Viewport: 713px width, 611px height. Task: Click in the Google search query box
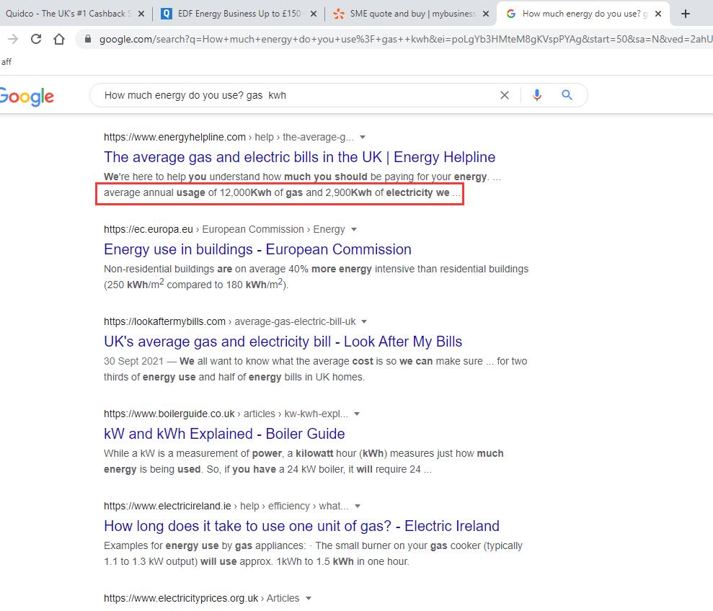(x=296, y=95)
